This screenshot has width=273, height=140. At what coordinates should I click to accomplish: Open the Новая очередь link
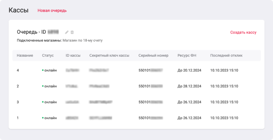click(x=52, y=10)
